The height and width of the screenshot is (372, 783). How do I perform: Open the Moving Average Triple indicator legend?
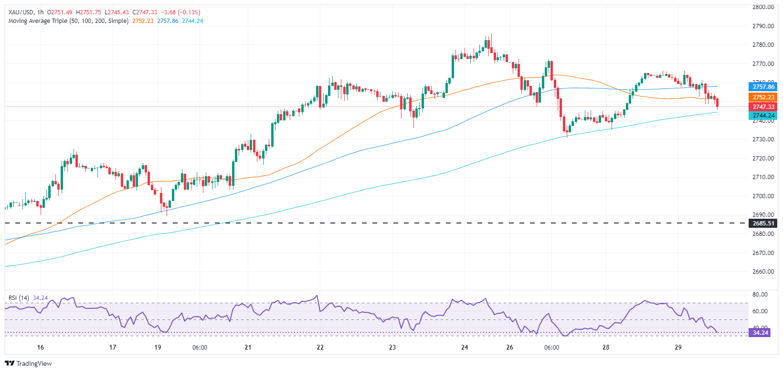tap(68, 21)
